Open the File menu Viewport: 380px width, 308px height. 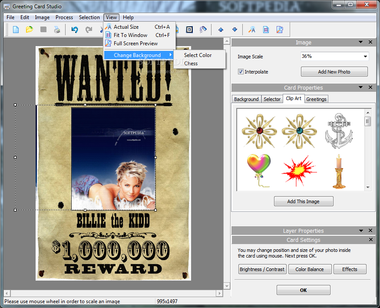[10, 17]
